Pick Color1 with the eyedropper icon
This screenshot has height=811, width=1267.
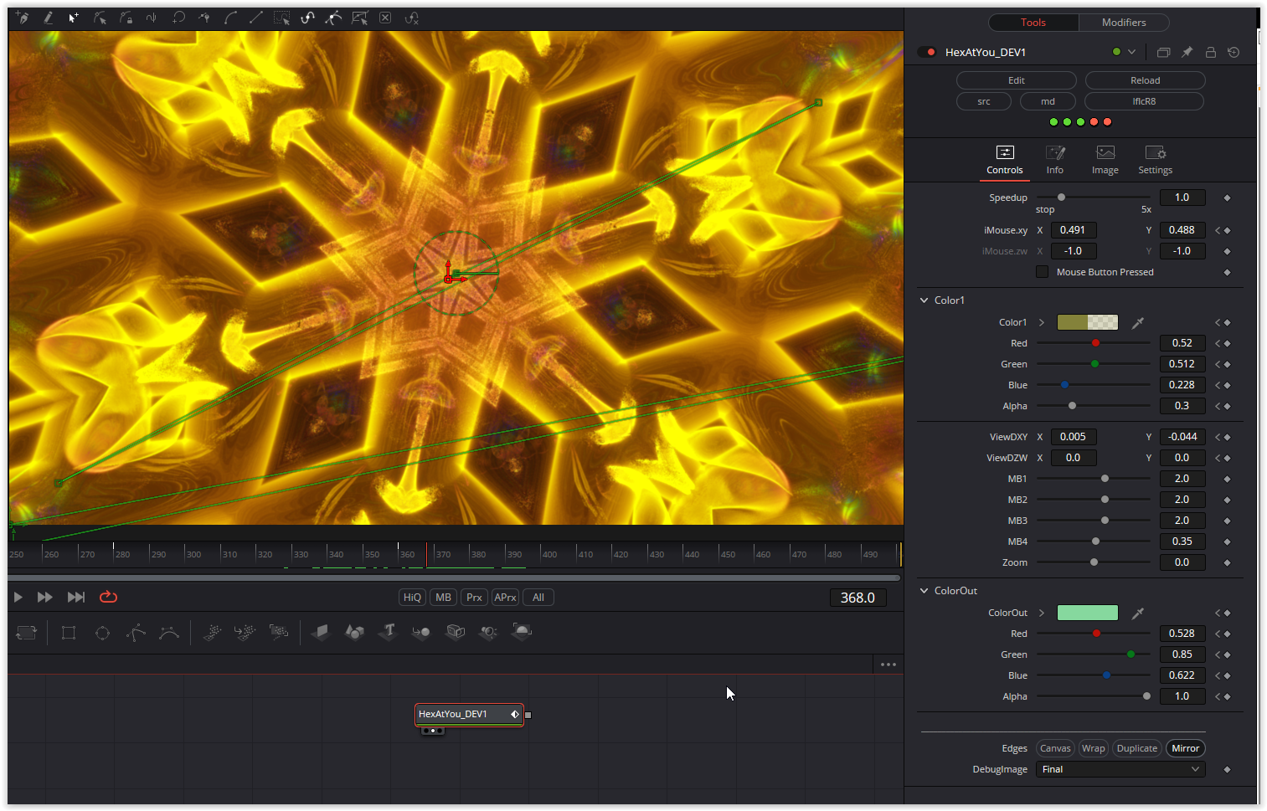coord(1137,322)
